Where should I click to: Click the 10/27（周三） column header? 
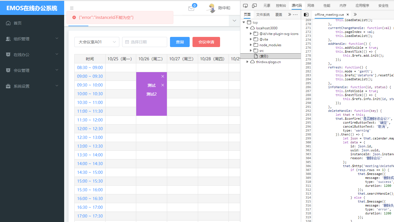[182, 59]
